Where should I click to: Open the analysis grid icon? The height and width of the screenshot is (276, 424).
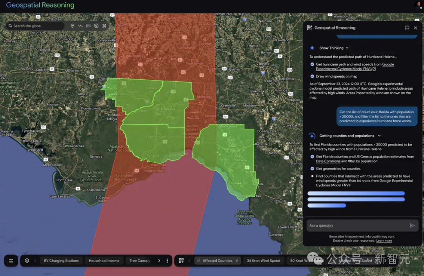click(181, 261)
